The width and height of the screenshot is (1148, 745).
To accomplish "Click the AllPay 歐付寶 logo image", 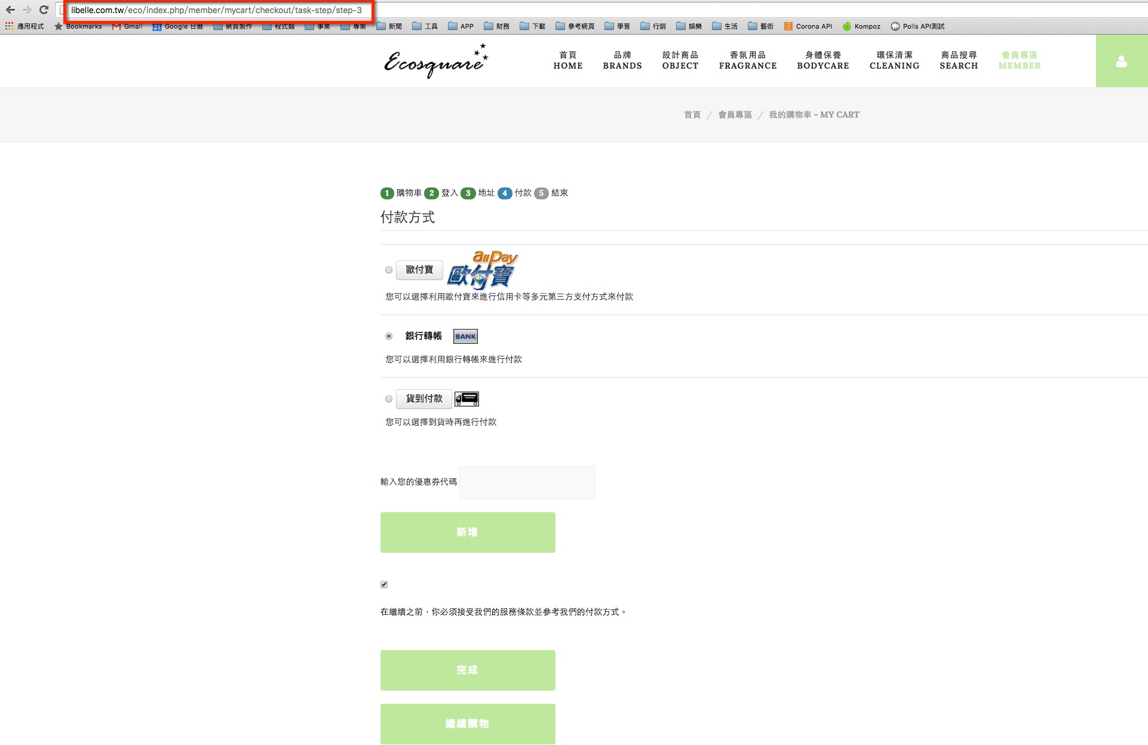I will coord(483,270).
